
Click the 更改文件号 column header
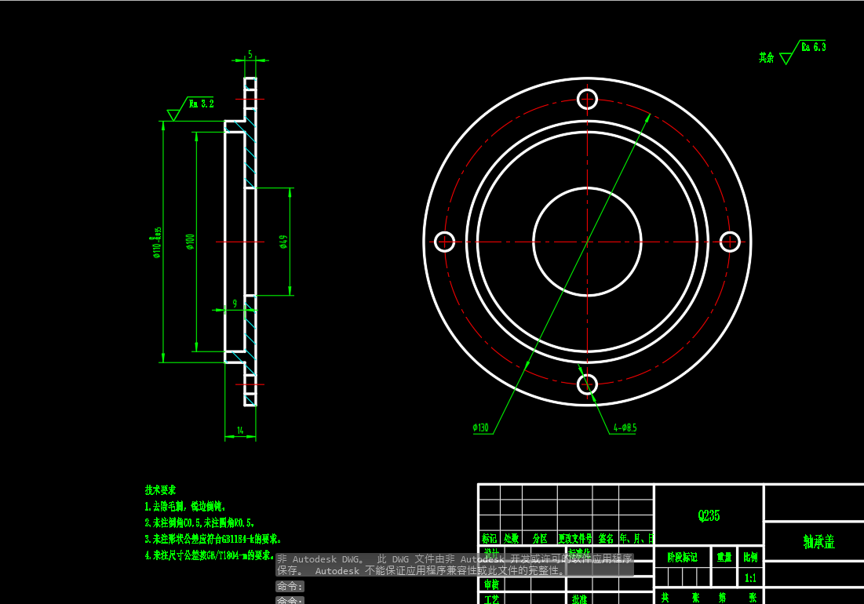[x=575, y=538]
